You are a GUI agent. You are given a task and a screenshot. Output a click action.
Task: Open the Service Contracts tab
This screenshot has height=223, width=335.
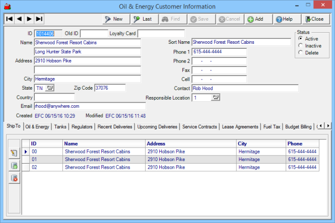click(199, 126)
